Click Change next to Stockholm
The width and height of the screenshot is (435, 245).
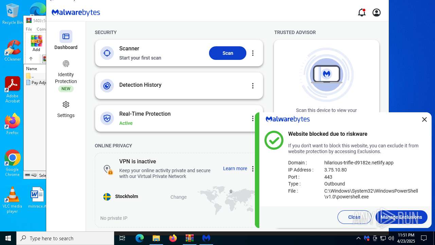pyautogui.click(x=178, y=197)
